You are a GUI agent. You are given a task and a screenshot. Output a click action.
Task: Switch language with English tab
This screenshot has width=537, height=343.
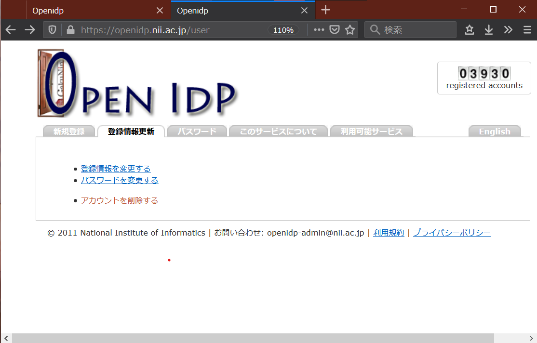pos(495,132)
